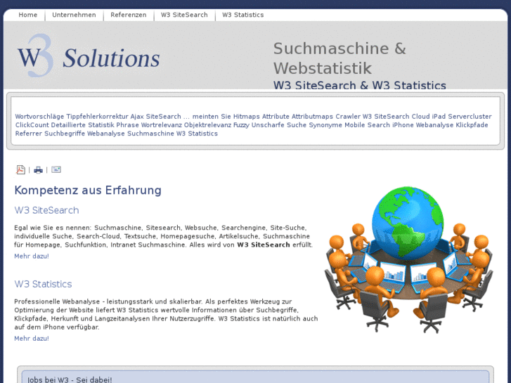Click the iPad tag

[439, 117]
